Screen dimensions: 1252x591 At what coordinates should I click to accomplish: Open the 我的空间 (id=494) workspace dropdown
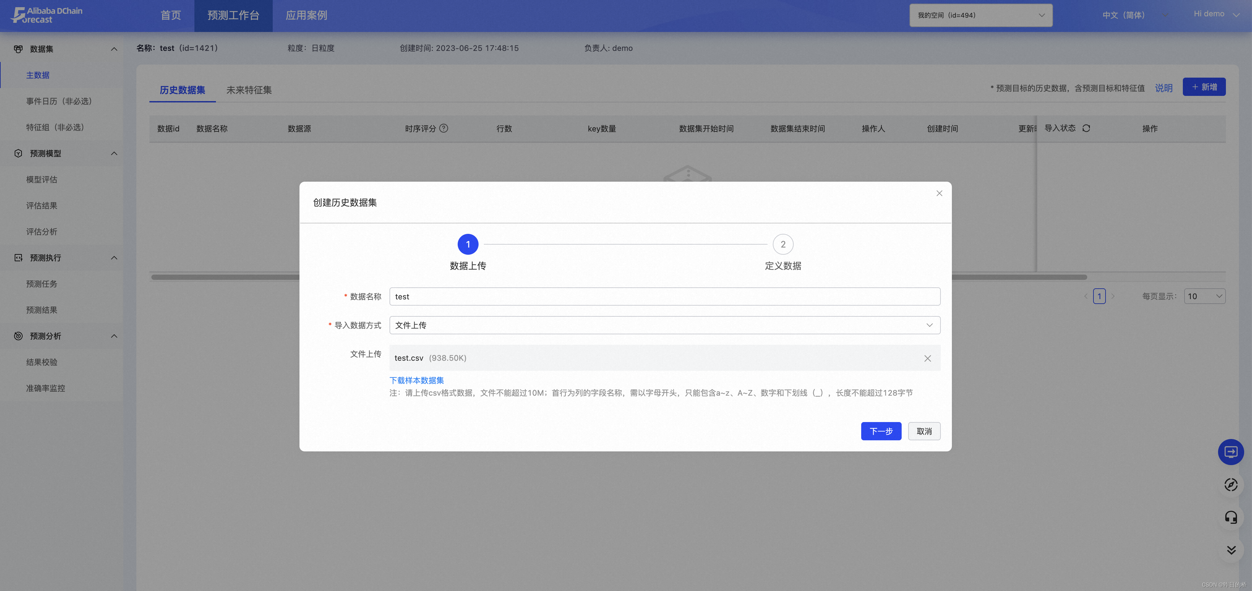981,15
